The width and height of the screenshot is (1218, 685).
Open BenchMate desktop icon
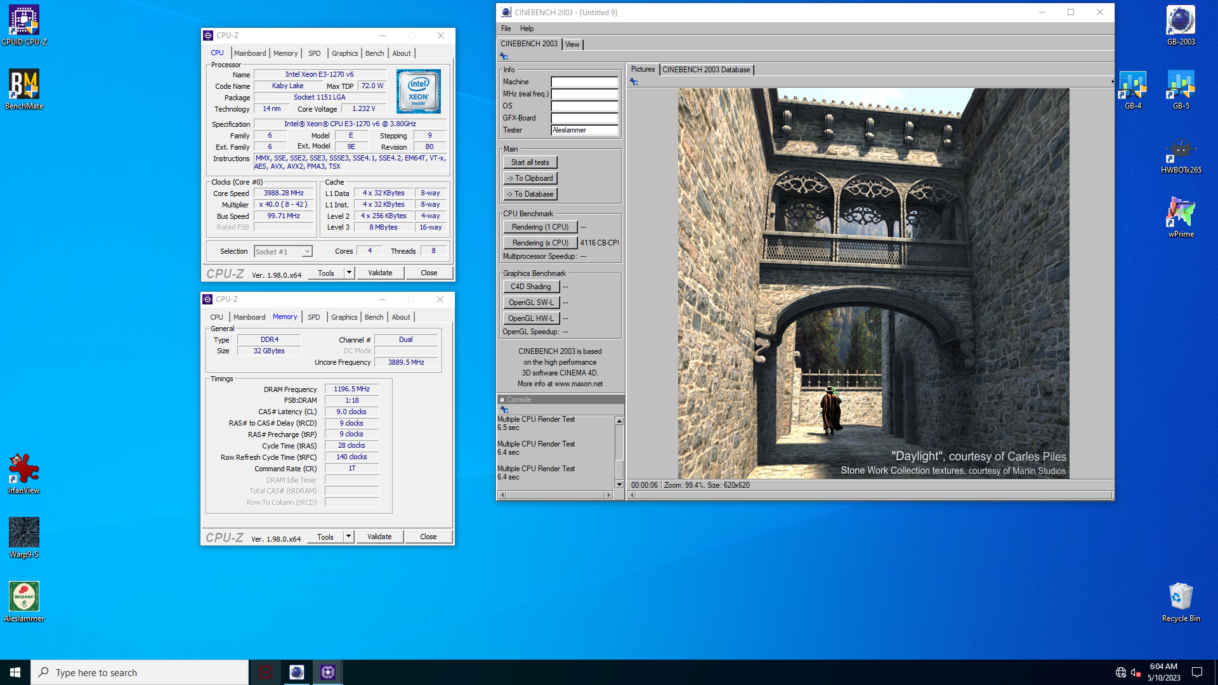[x=24, y=90]
